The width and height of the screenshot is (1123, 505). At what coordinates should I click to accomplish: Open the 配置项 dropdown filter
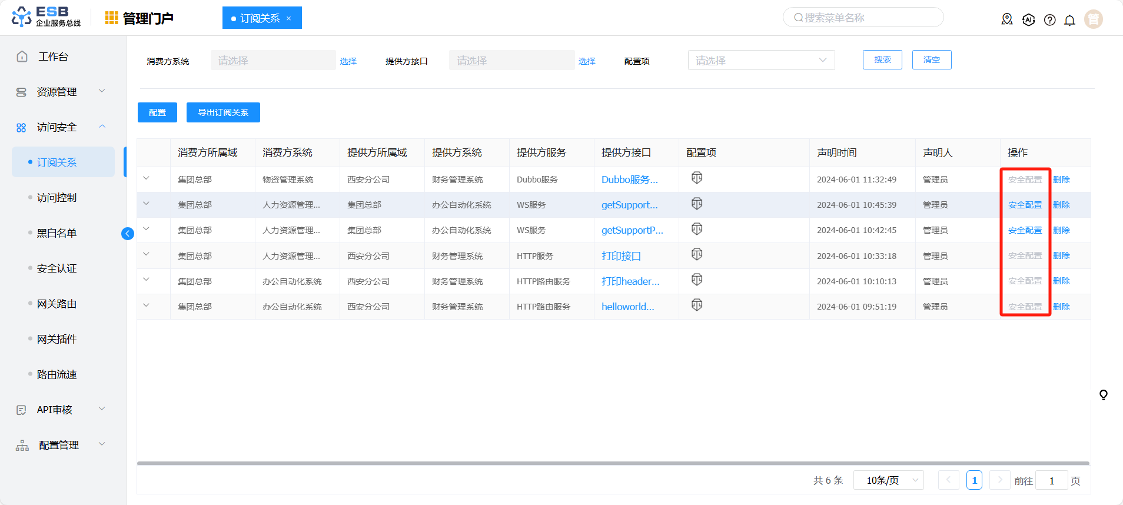tap(760, 61)
